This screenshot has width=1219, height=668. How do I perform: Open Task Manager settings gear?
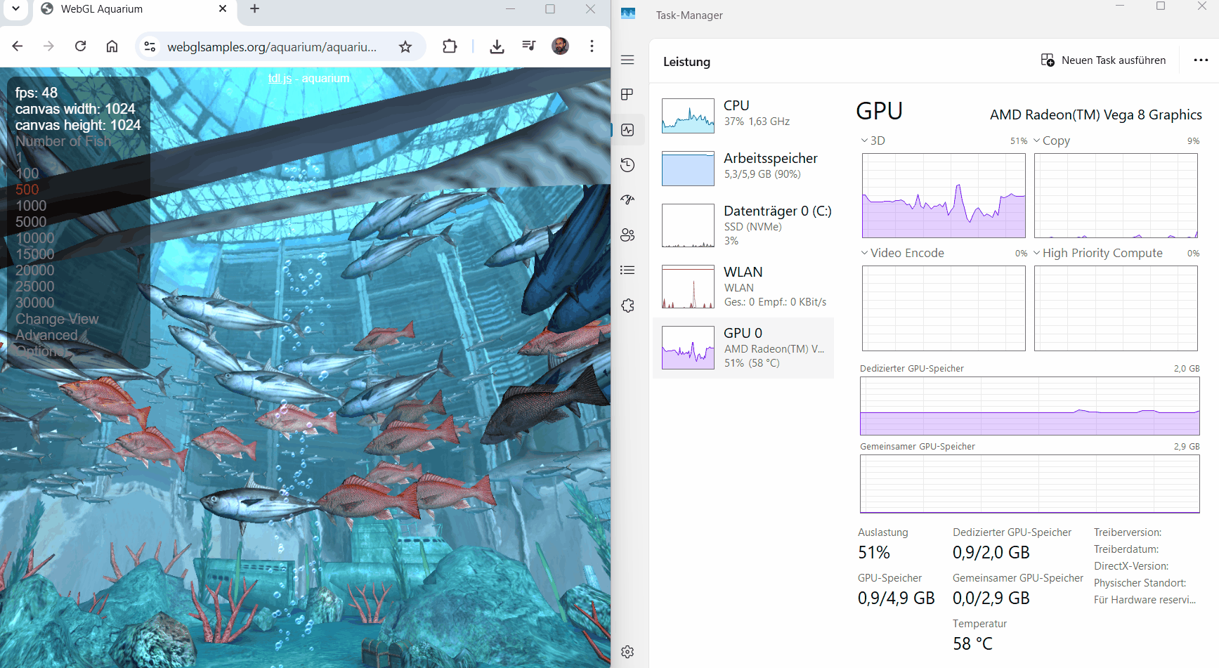coord(627,652)
